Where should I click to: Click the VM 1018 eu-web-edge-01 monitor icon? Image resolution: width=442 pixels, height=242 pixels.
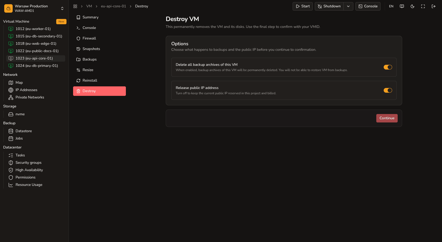click(11, 44)
